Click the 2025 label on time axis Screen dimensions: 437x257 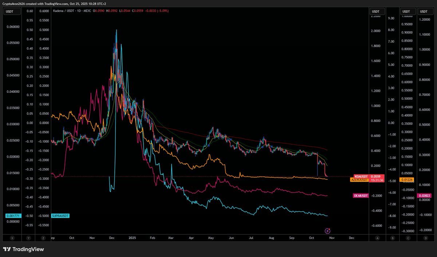pyautogui.click(x=132, y=238)
